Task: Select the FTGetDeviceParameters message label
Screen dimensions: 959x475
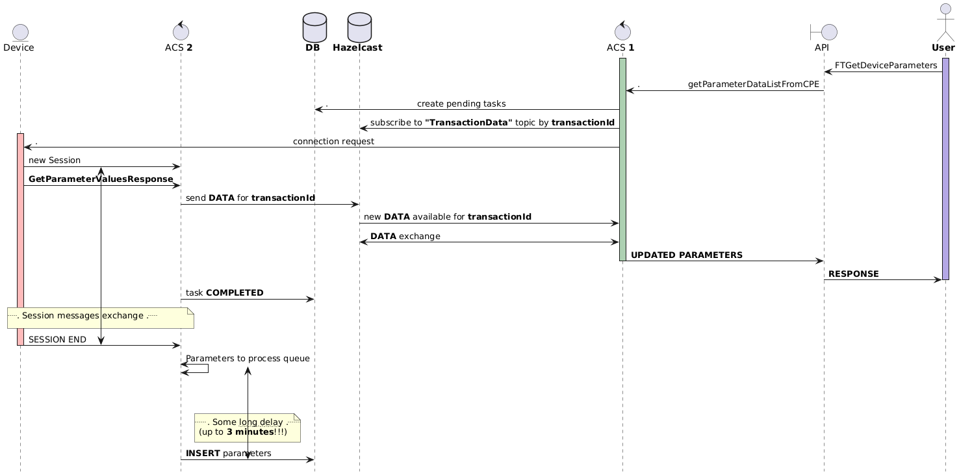Action: click(886, 66)
